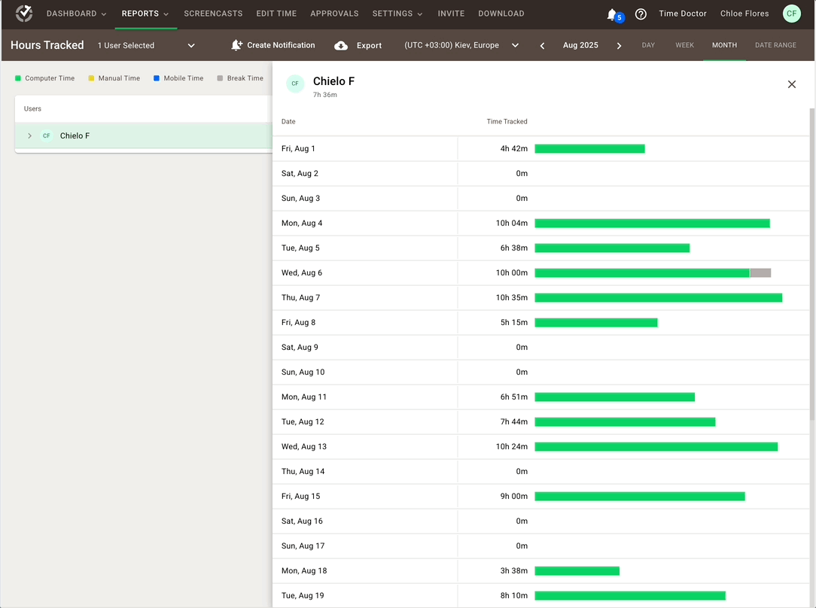816x608 pixels.
Task: Click the 5h 15m value for Fri, Aug 8
Action: click(x=513, y=323)
